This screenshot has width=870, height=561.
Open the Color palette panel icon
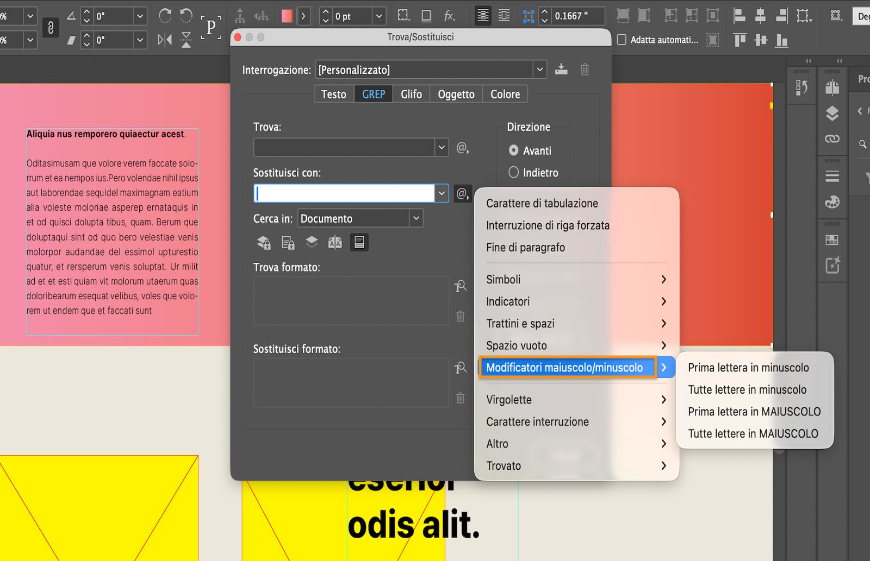pyautogui.click(x=832, y=202)
